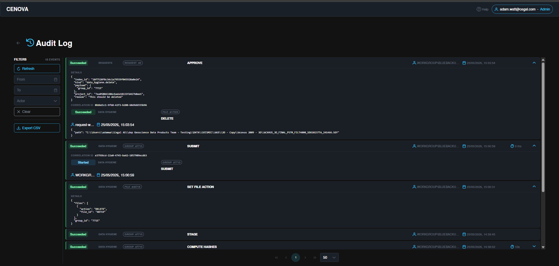The width and height of the screenshot is (559, 266).
Task: Click the Audit Log history clock icon
Action: click(30, 42)
